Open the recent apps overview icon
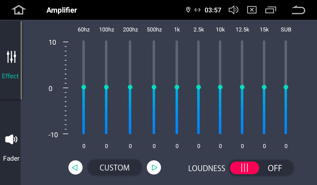 [x=271, y=10]
